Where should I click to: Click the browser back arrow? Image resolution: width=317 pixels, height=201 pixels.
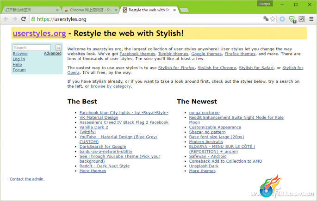coord(6,19)
